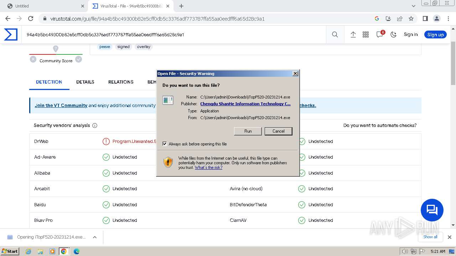
Task: Click the install/download page icon in address bar
Action: [388, 18]
